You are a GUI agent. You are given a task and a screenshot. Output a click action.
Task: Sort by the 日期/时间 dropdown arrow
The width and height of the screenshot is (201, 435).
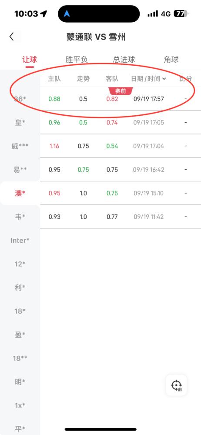click(x=164, y=79)
